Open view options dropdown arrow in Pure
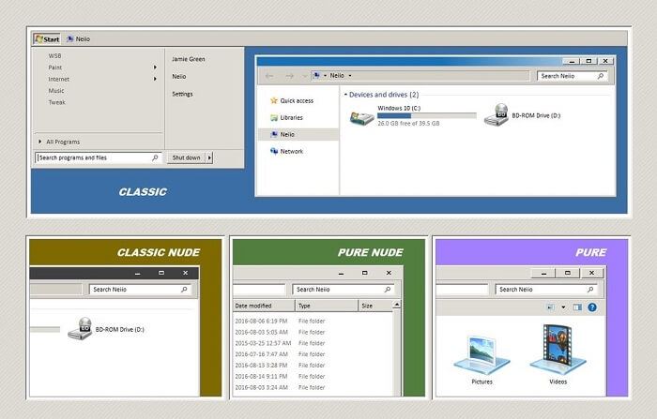The image size is (657, 419). point(563,307)
